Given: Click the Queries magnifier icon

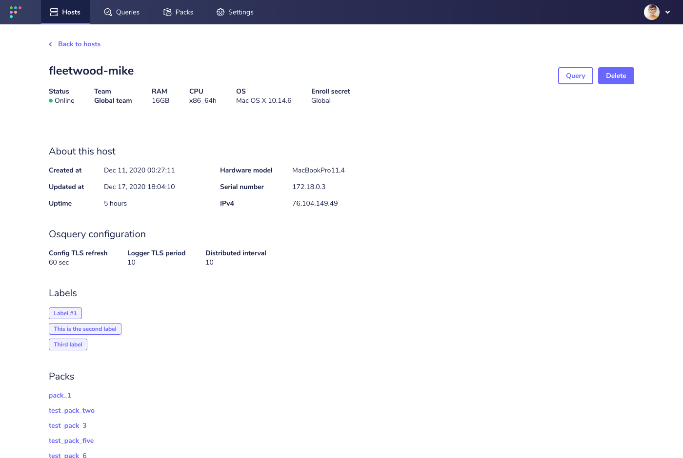Looking at the screenshot, I should pyautogui.click(x=108, y=12).
